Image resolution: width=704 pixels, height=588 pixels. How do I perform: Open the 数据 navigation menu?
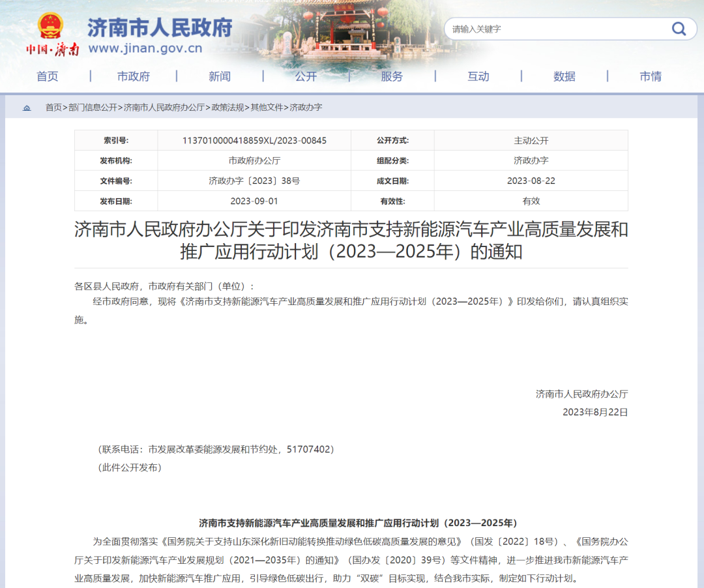pos(565,76)
